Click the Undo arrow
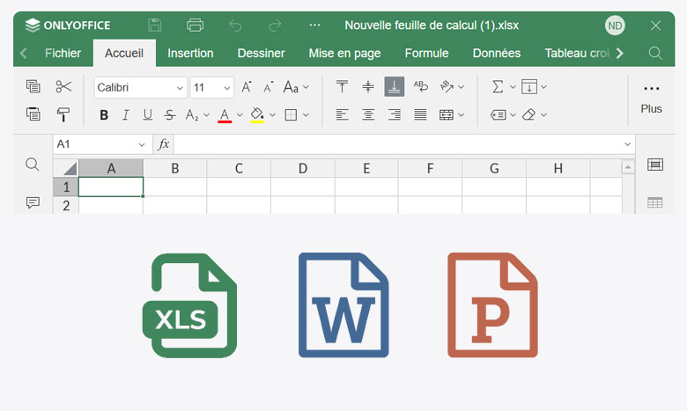This screenshot has height=411, width=687. [x=235, y=26]
